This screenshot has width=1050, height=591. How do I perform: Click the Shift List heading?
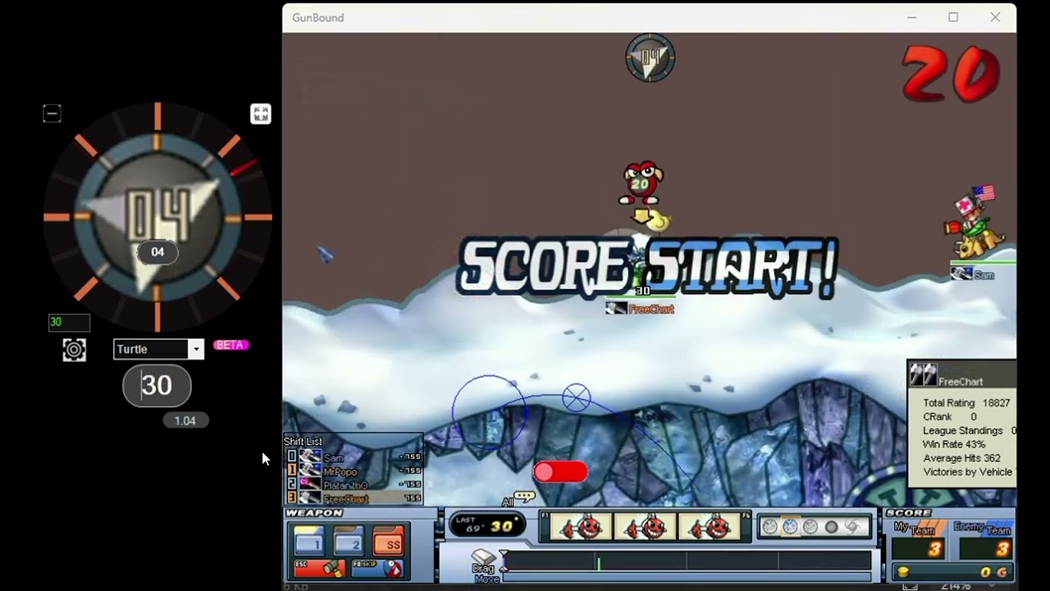click(304, 442)
